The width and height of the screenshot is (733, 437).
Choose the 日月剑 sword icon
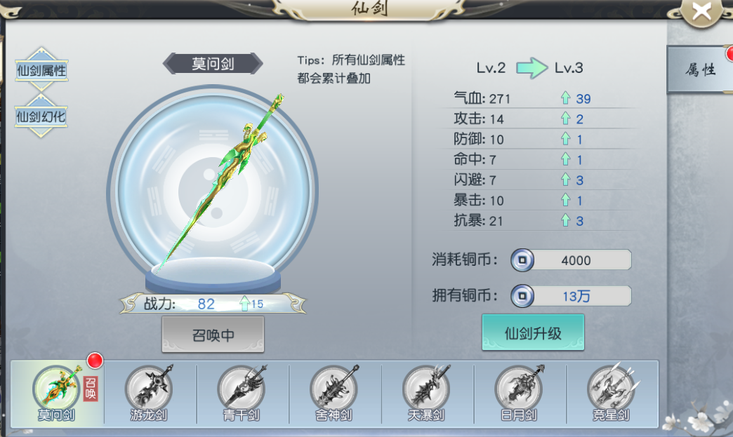pos(519,389)
